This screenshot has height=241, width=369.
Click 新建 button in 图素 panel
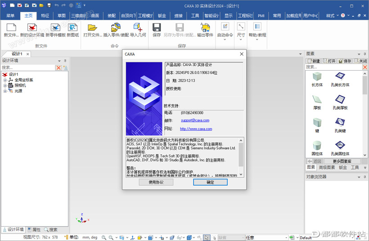[314, 61]
